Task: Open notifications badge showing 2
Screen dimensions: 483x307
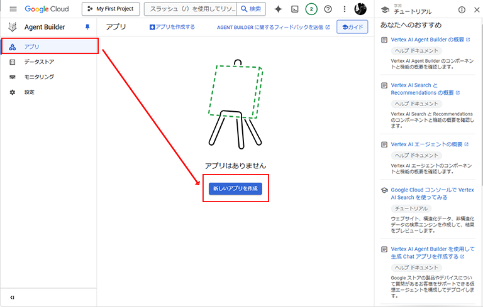Action: 311,9
